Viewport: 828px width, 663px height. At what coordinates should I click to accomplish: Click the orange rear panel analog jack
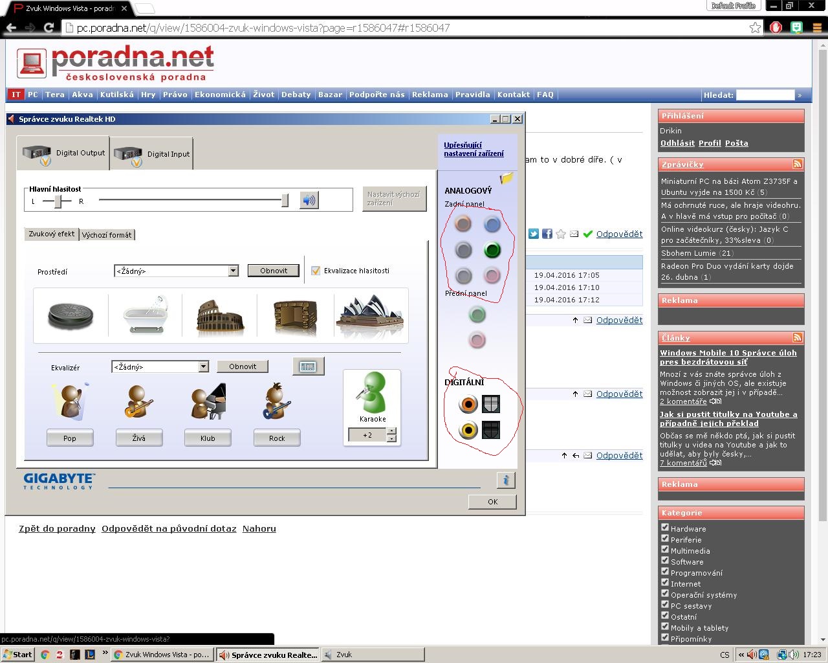[463, 224]
